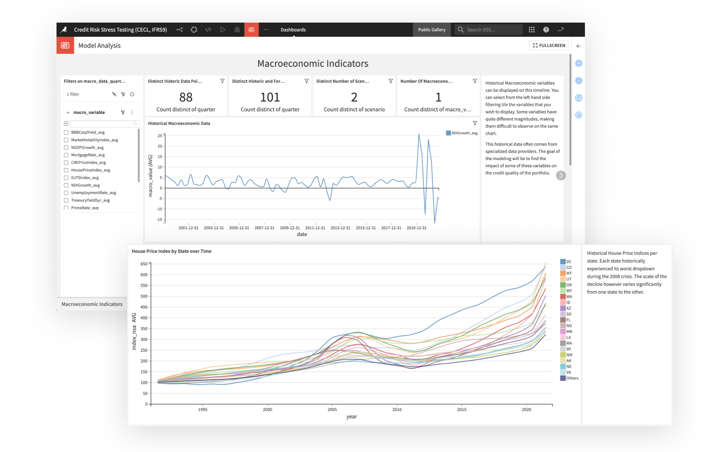This screenshot has height=452, width=705.
Task: Click the back arrow beside Fullscreen
Action: pos(579,46)
